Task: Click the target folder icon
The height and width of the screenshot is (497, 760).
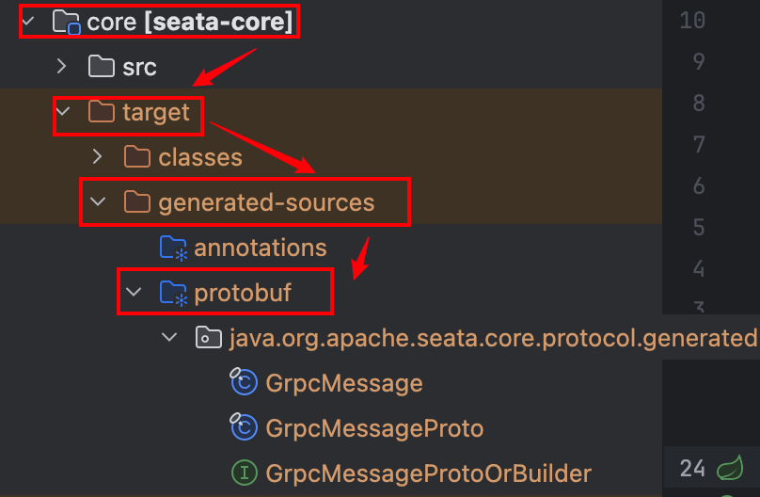Action: click(101, 113)
